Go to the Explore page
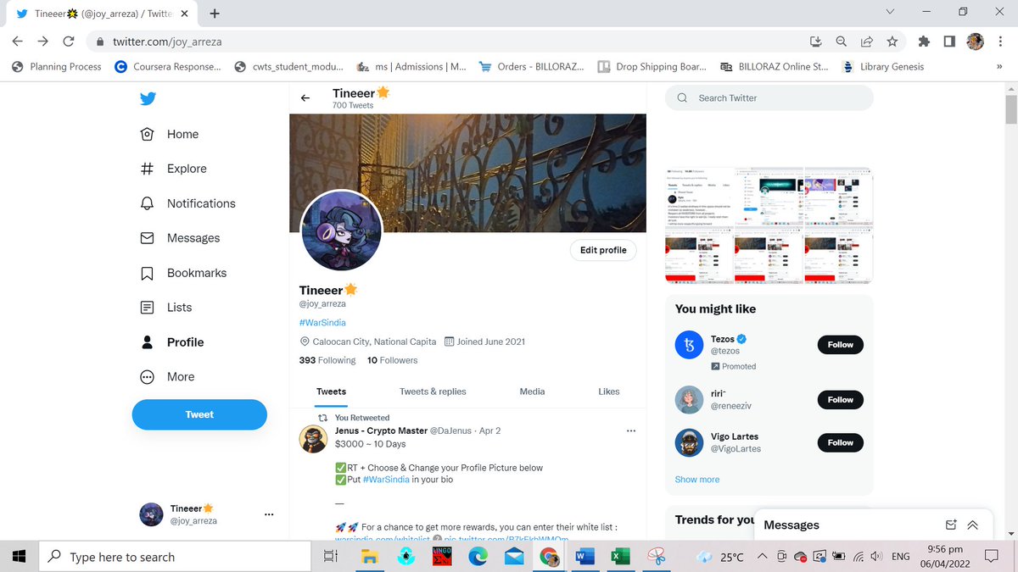This screenshot has width=1018, height=572. point(174,169)
